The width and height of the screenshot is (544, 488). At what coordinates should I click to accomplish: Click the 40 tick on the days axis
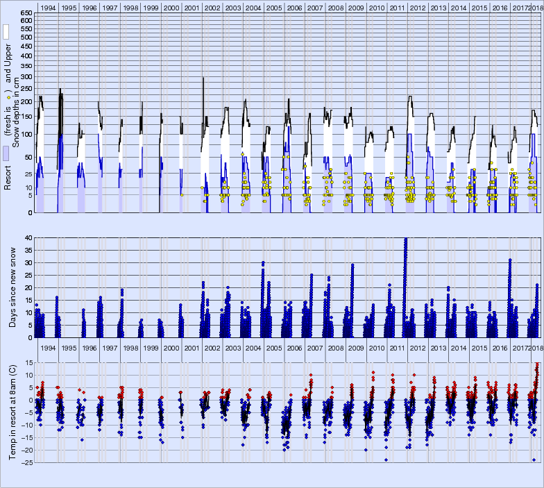(28, 237)
